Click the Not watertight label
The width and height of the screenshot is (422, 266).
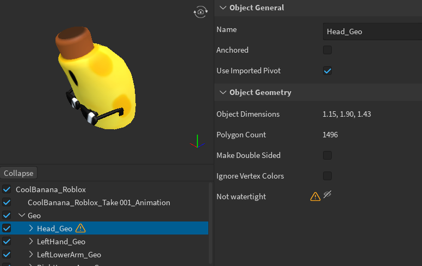pyautogui.click(x=241, y=197)
